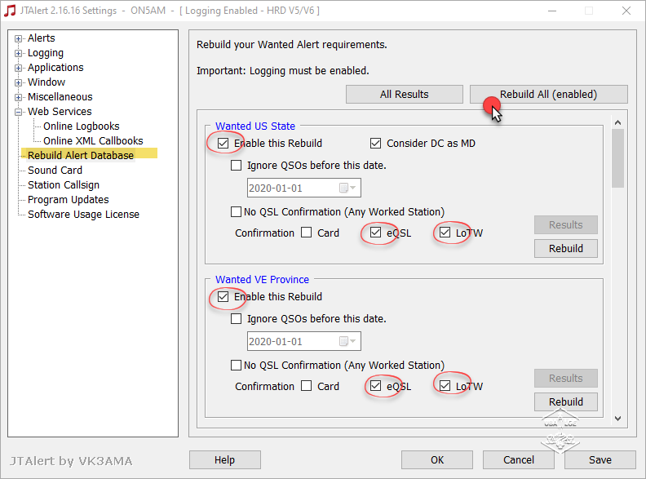Toggle US State eQSL confirmation checkbox
The width and height of the screenshot is (646, 479).
(x=375, y=232)
